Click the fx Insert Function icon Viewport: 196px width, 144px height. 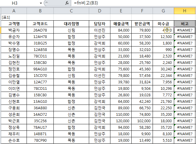coord(67,3)
